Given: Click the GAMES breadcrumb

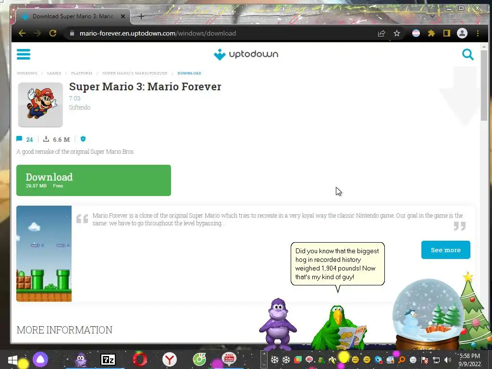Looking at the screenshot, I should 54,73.
